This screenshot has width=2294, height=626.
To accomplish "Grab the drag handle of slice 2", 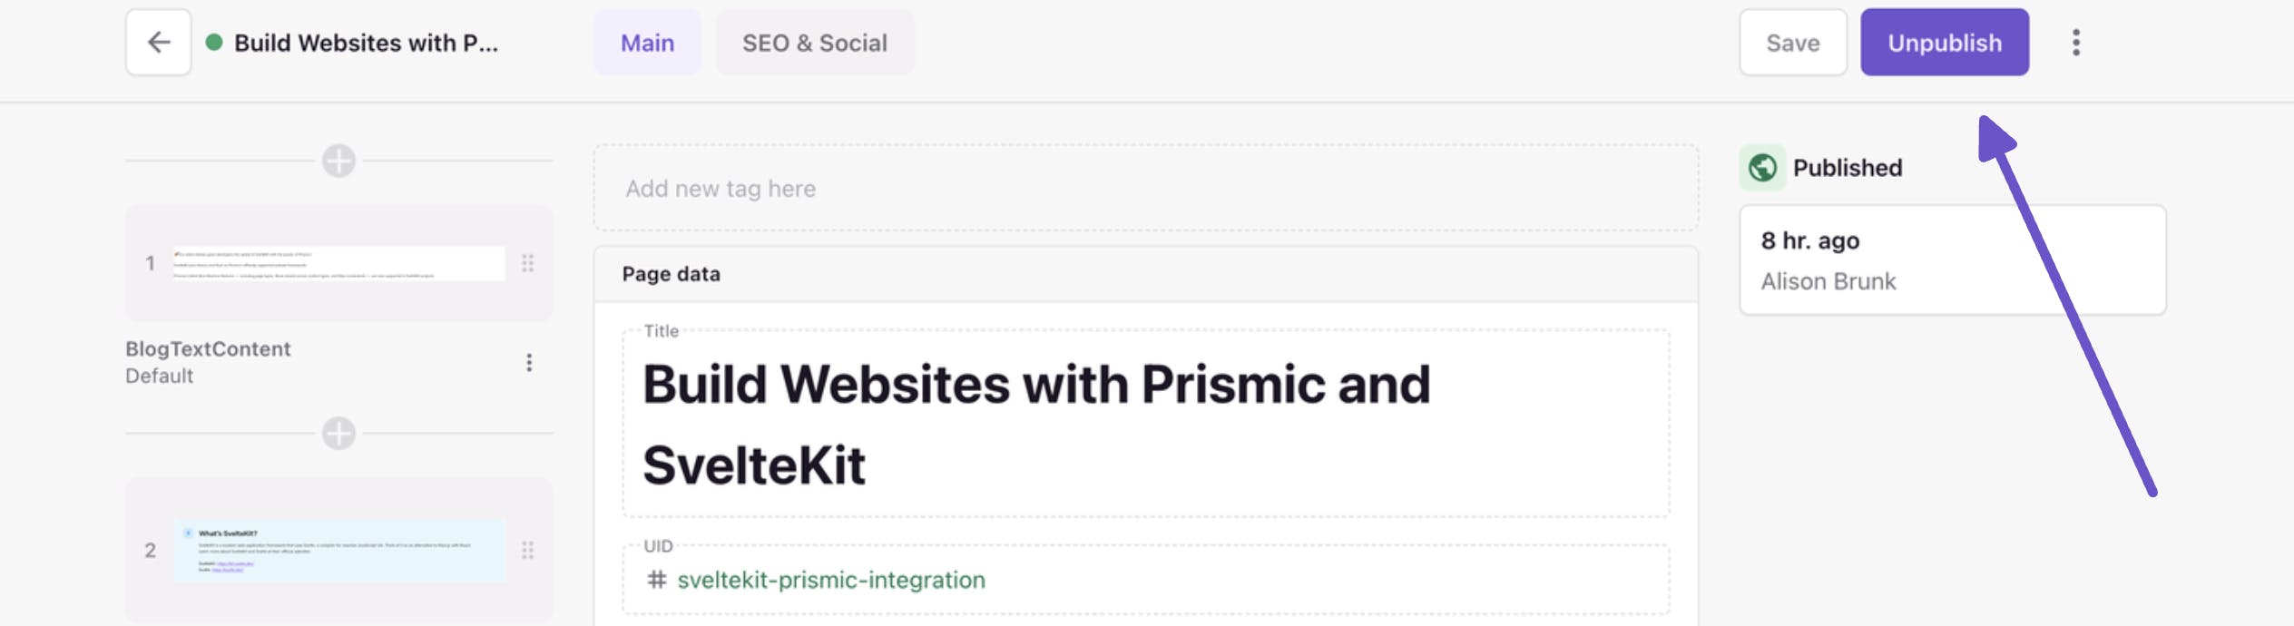I will point(527,551).
